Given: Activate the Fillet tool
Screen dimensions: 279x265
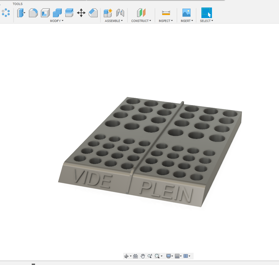Looking at the screenshot, I should coord(33,13).
